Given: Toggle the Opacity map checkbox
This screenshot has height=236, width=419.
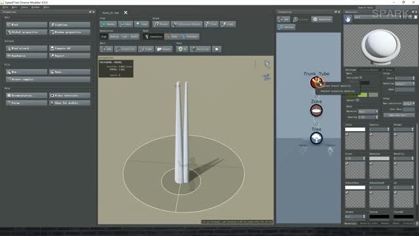Looking at the screenshot, I should coord(371,134).
